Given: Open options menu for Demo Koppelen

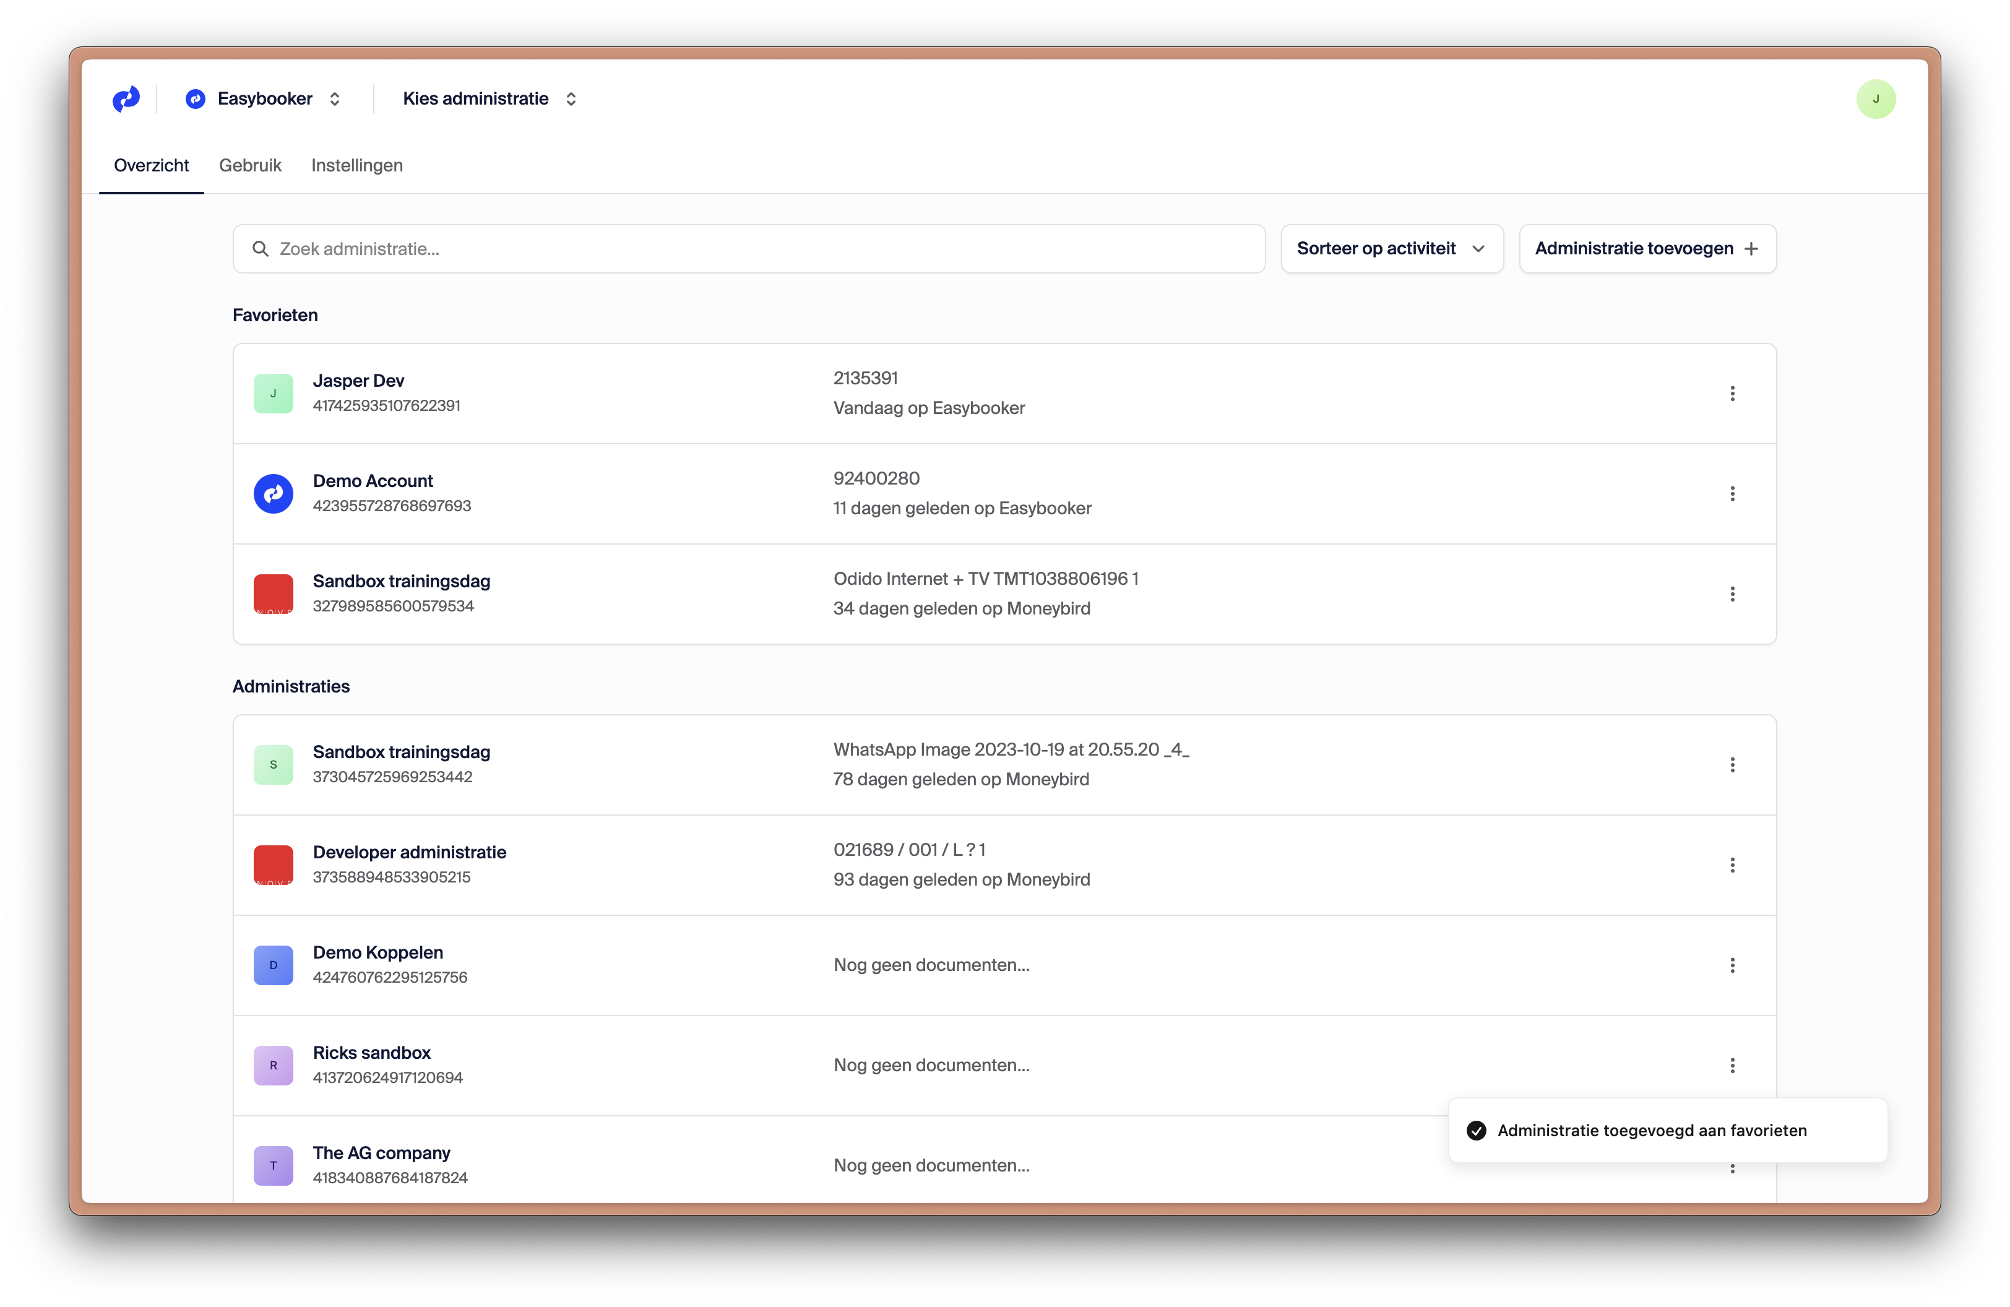Looking at the screenshot, I should [1732, 965].
